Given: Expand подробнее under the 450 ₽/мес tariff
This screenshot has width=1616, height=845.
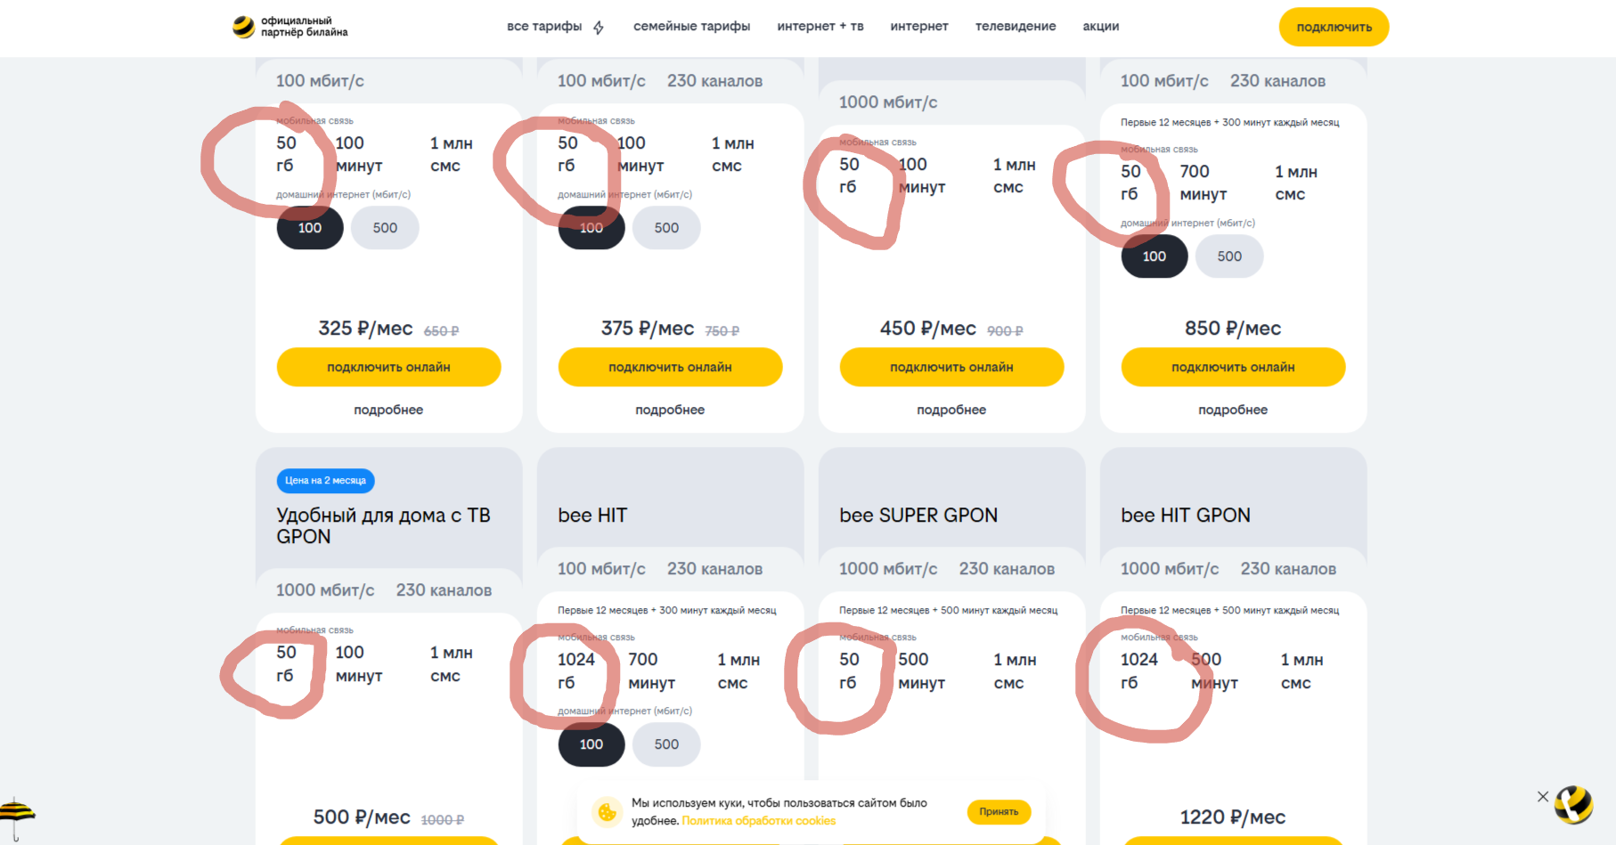Looking at the screenshot, I should (x=951, y=410).
